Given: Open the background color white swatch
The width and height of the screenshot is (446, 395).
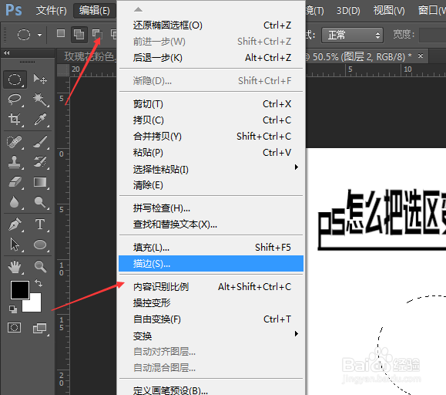Looking at the screenshot, I should pyautogui.click(x=35, y=306).
